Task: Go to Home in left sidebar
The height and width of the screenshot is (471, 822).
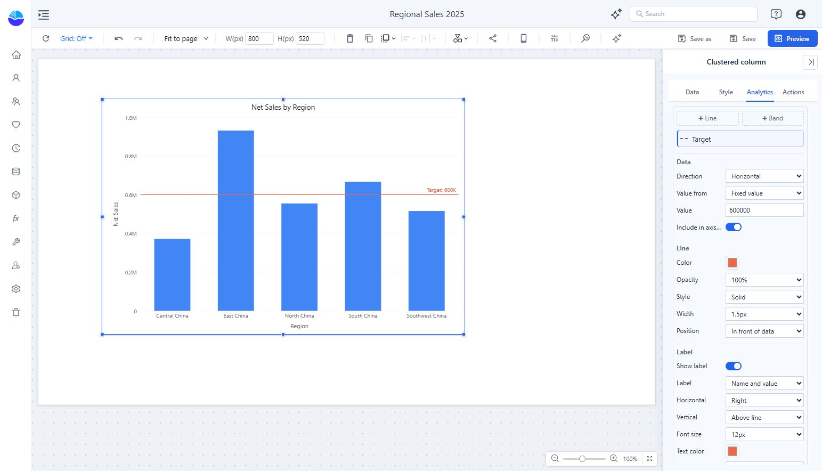Action: coord(16,54)
